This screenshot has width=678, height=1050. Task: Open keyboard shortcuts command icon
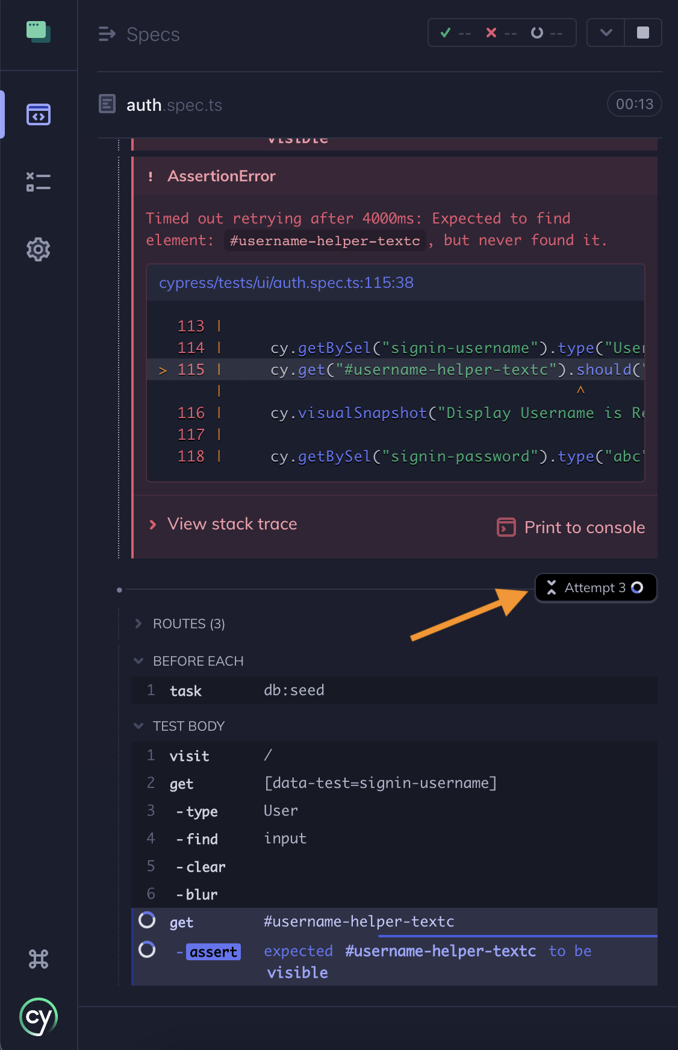[39, 958]
